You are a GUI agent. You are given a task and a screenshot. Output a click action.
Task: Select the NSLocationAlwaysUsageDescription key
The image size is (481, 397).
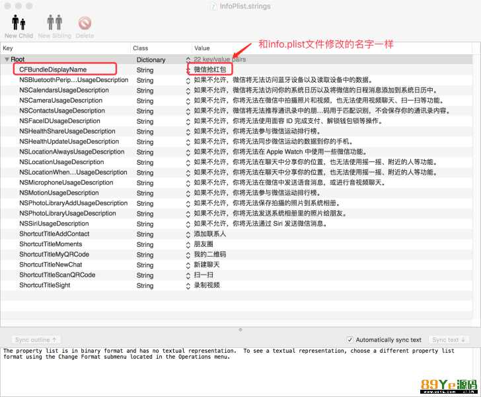click(x=72, y=152)
